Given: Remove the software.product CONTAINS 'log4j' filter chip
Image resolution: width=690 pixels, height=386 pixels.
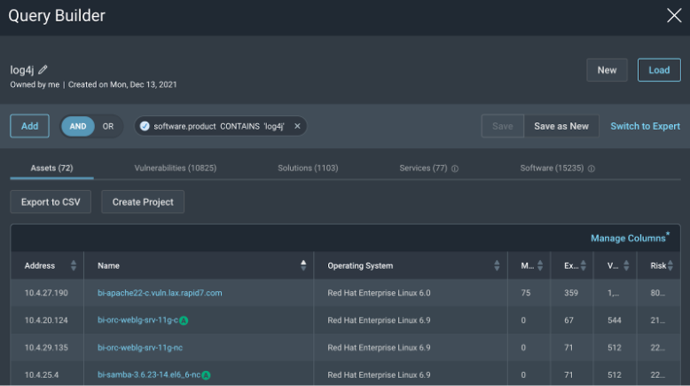Looking at the screenshot, I should click(297, 126).
